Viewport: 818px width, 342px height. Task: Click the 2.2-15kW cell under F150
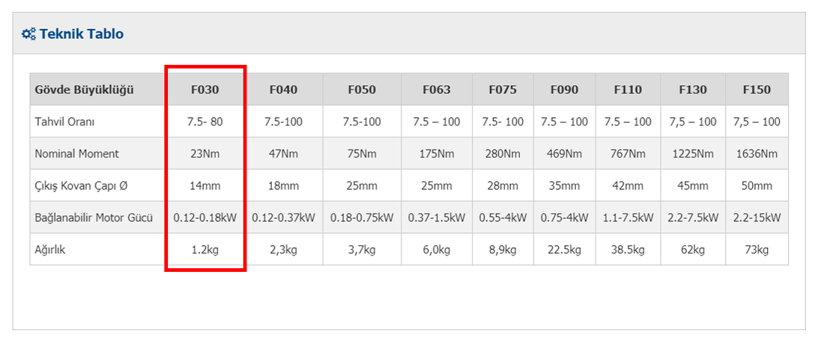pyautogui.click(x=757, y=218)
